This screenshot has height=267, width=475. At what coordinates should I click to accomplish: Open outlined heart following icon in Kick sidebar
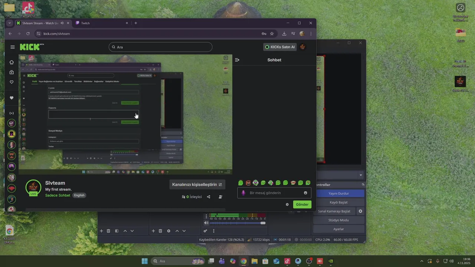click(x=12, y=82)
